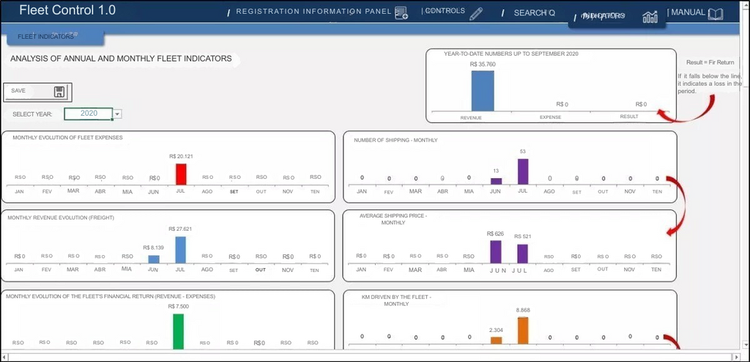Click the Registration Information Panel list icon
Image resolution: width=750 pixels, height=362 pixels.
[401, 13]
